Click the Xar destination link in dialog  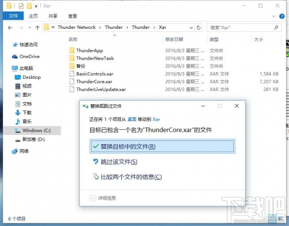[156, 119]
